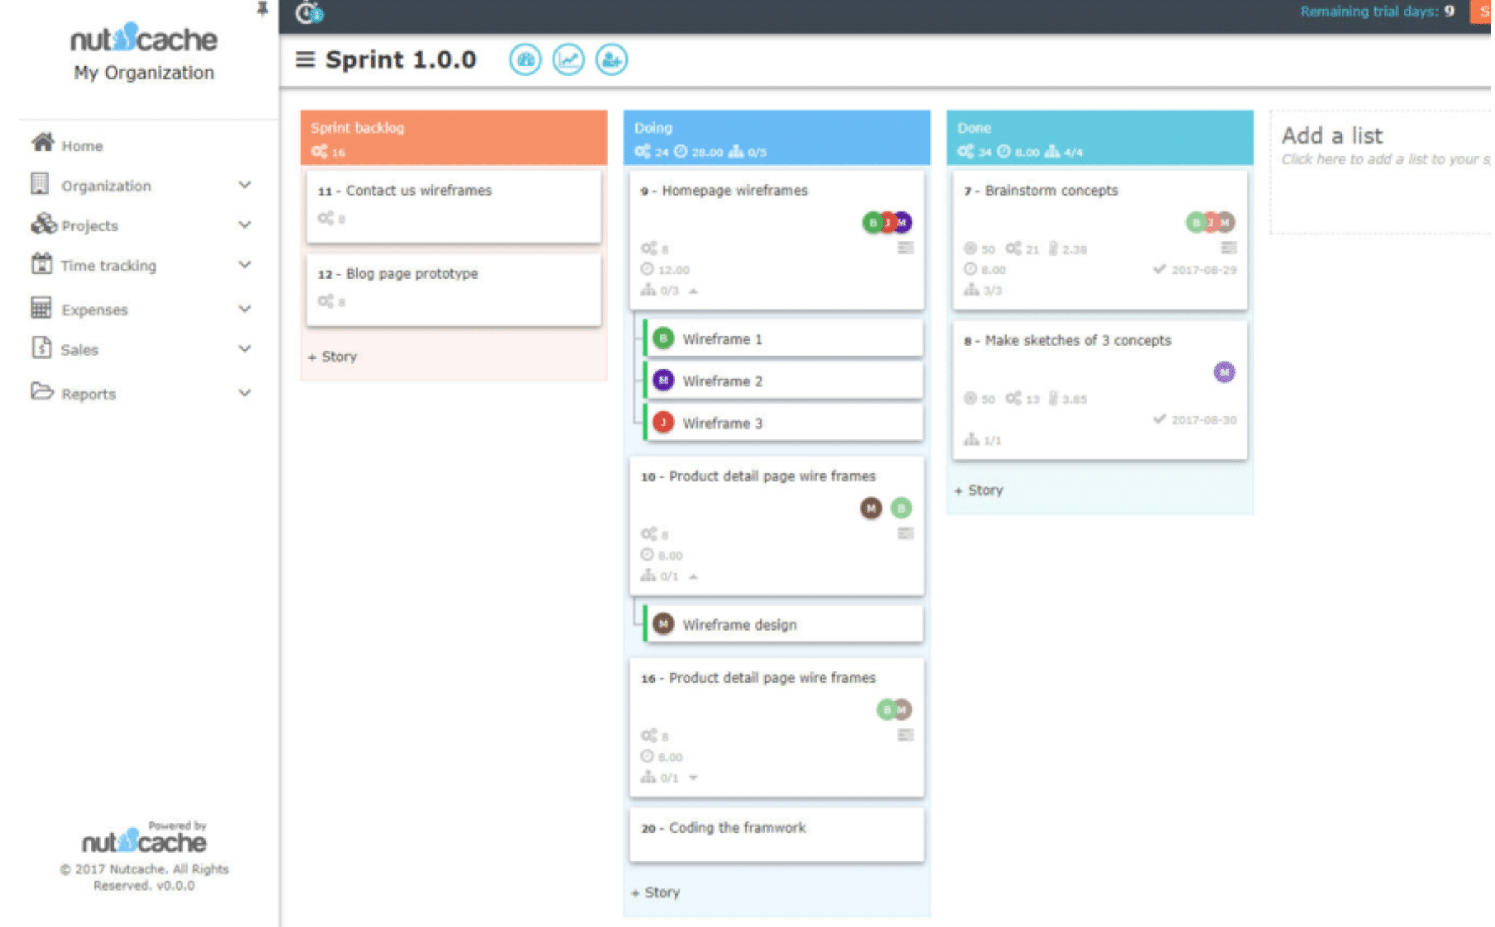Click the hamburger menu icon beside Sprint 1.0.0

(305, 59)
